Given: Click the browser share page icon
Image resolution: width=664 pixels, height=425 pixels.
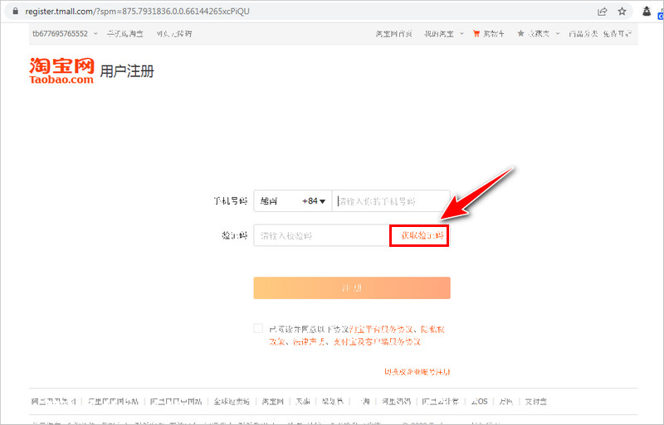Looking at the screenshot, I should [601, 12].
